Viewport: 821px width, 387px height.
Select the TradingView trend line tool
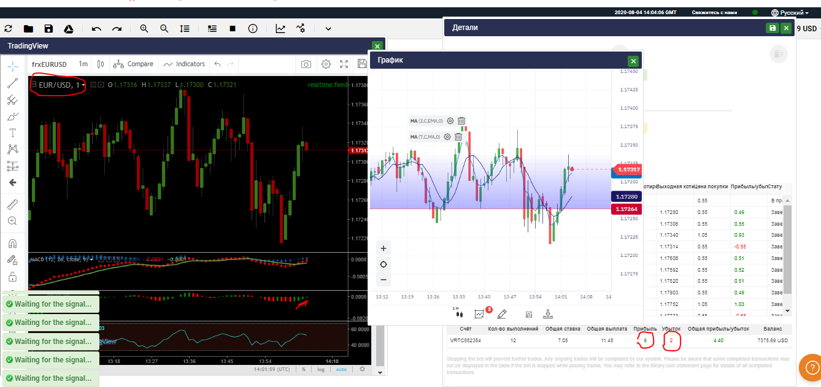(x=13, y=83)
